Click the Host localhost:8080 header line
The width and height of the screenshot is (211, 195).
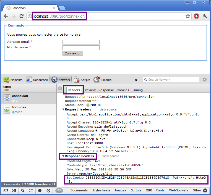coord(85,143)
